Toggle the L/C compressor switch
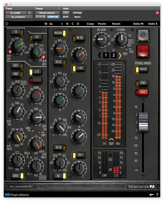 36,72
